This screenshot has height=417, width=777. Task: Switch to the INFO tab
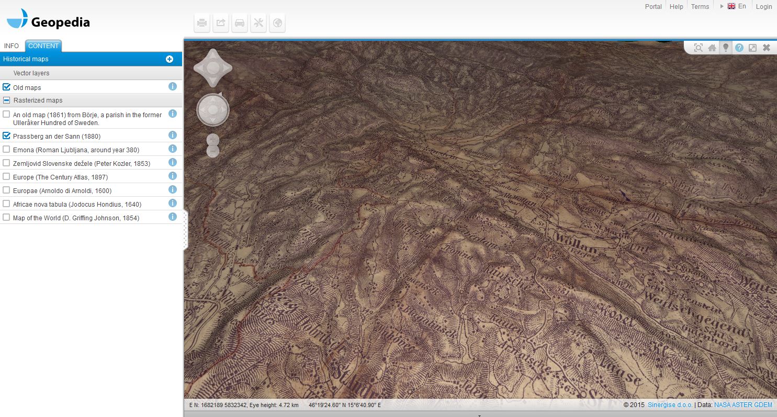[x=12, y=46]
